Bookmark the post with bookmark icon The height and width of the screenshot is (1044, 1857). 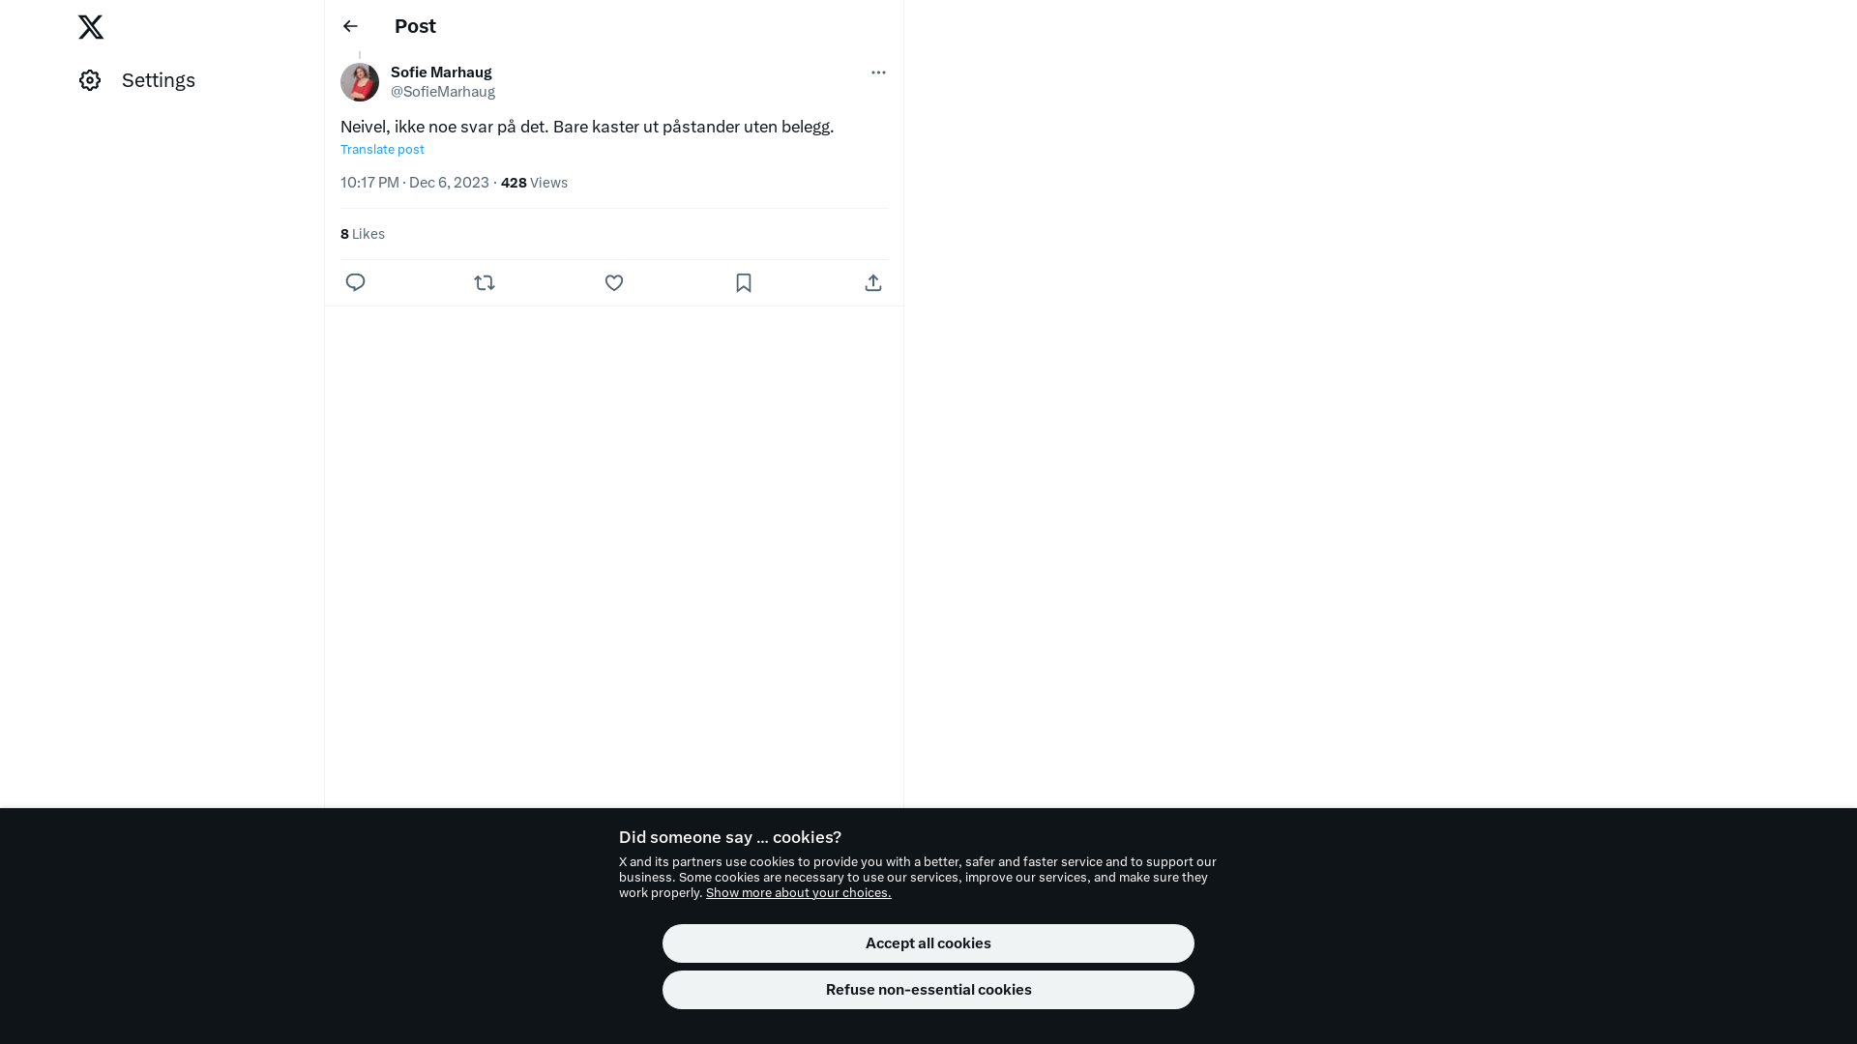tap(744, 282)
